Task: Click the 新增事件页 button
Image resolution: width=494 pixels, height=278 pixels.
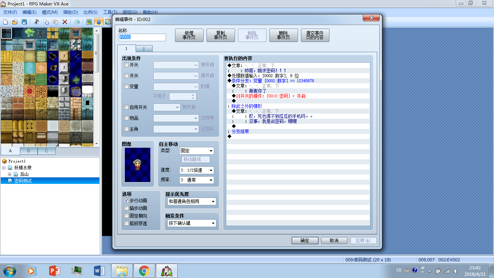Action: tap(189, 35)
